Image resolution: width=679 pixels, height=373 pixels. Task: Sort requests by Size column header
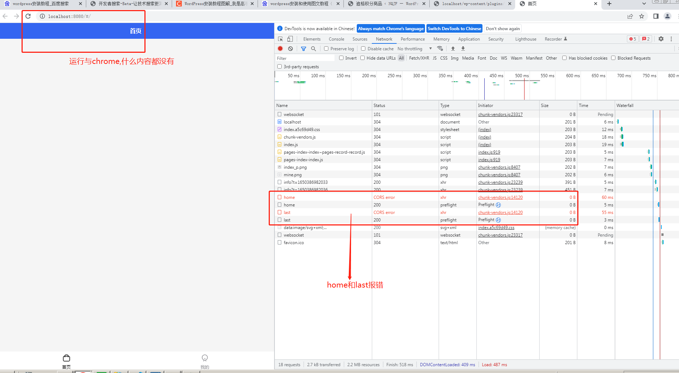tap(558, 105)
